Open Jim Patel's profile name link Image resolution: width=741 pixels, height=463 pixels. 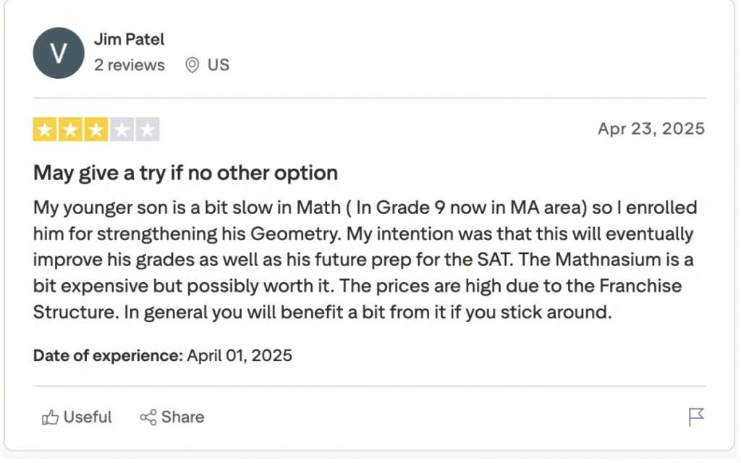tap(130, 39)
